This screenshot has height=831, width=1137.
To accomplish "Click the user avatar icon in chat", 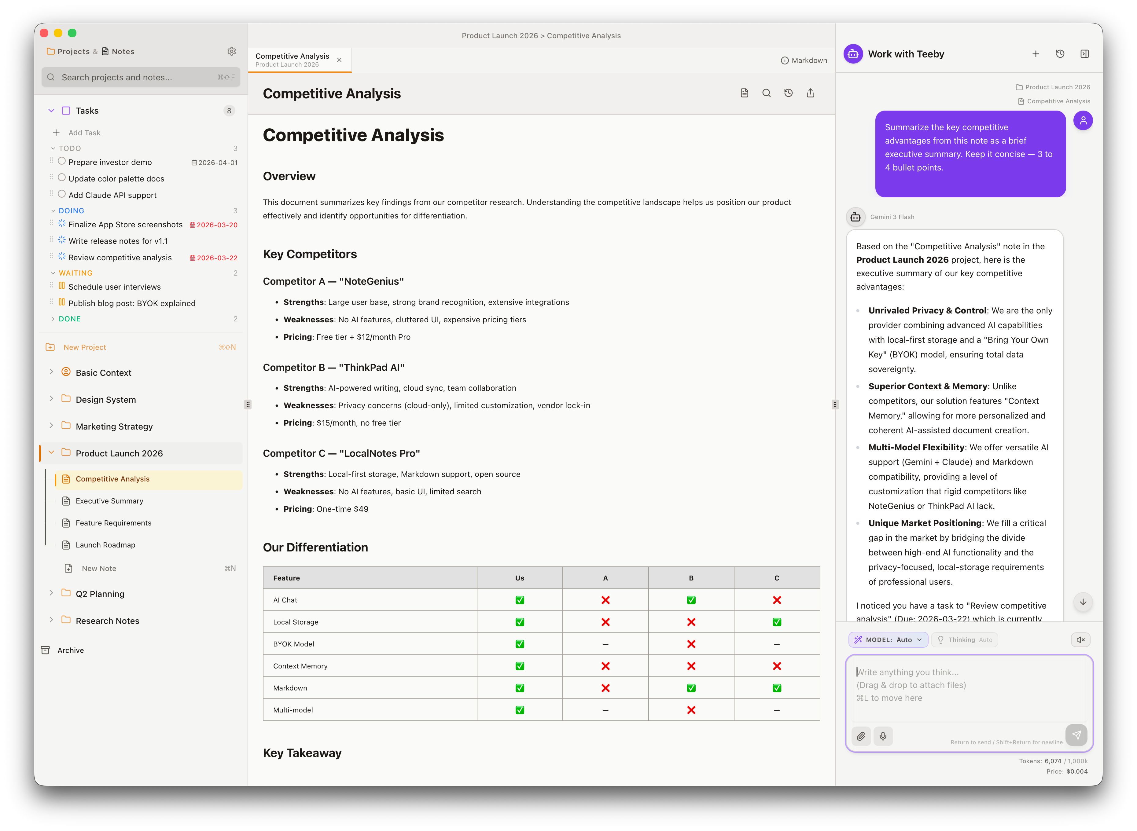I will [x=1083, y=121].
